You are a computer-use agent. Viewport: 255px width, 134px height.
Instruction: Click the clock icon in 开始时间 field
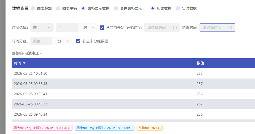coord(175,28)
